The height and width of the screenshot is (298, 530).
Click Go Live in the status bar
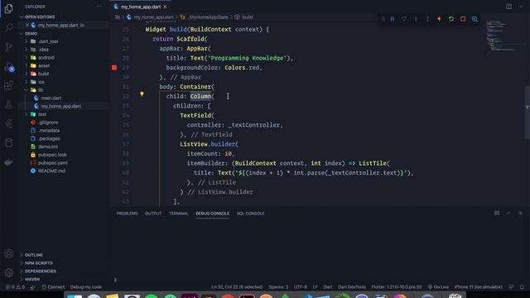[438, 287]
